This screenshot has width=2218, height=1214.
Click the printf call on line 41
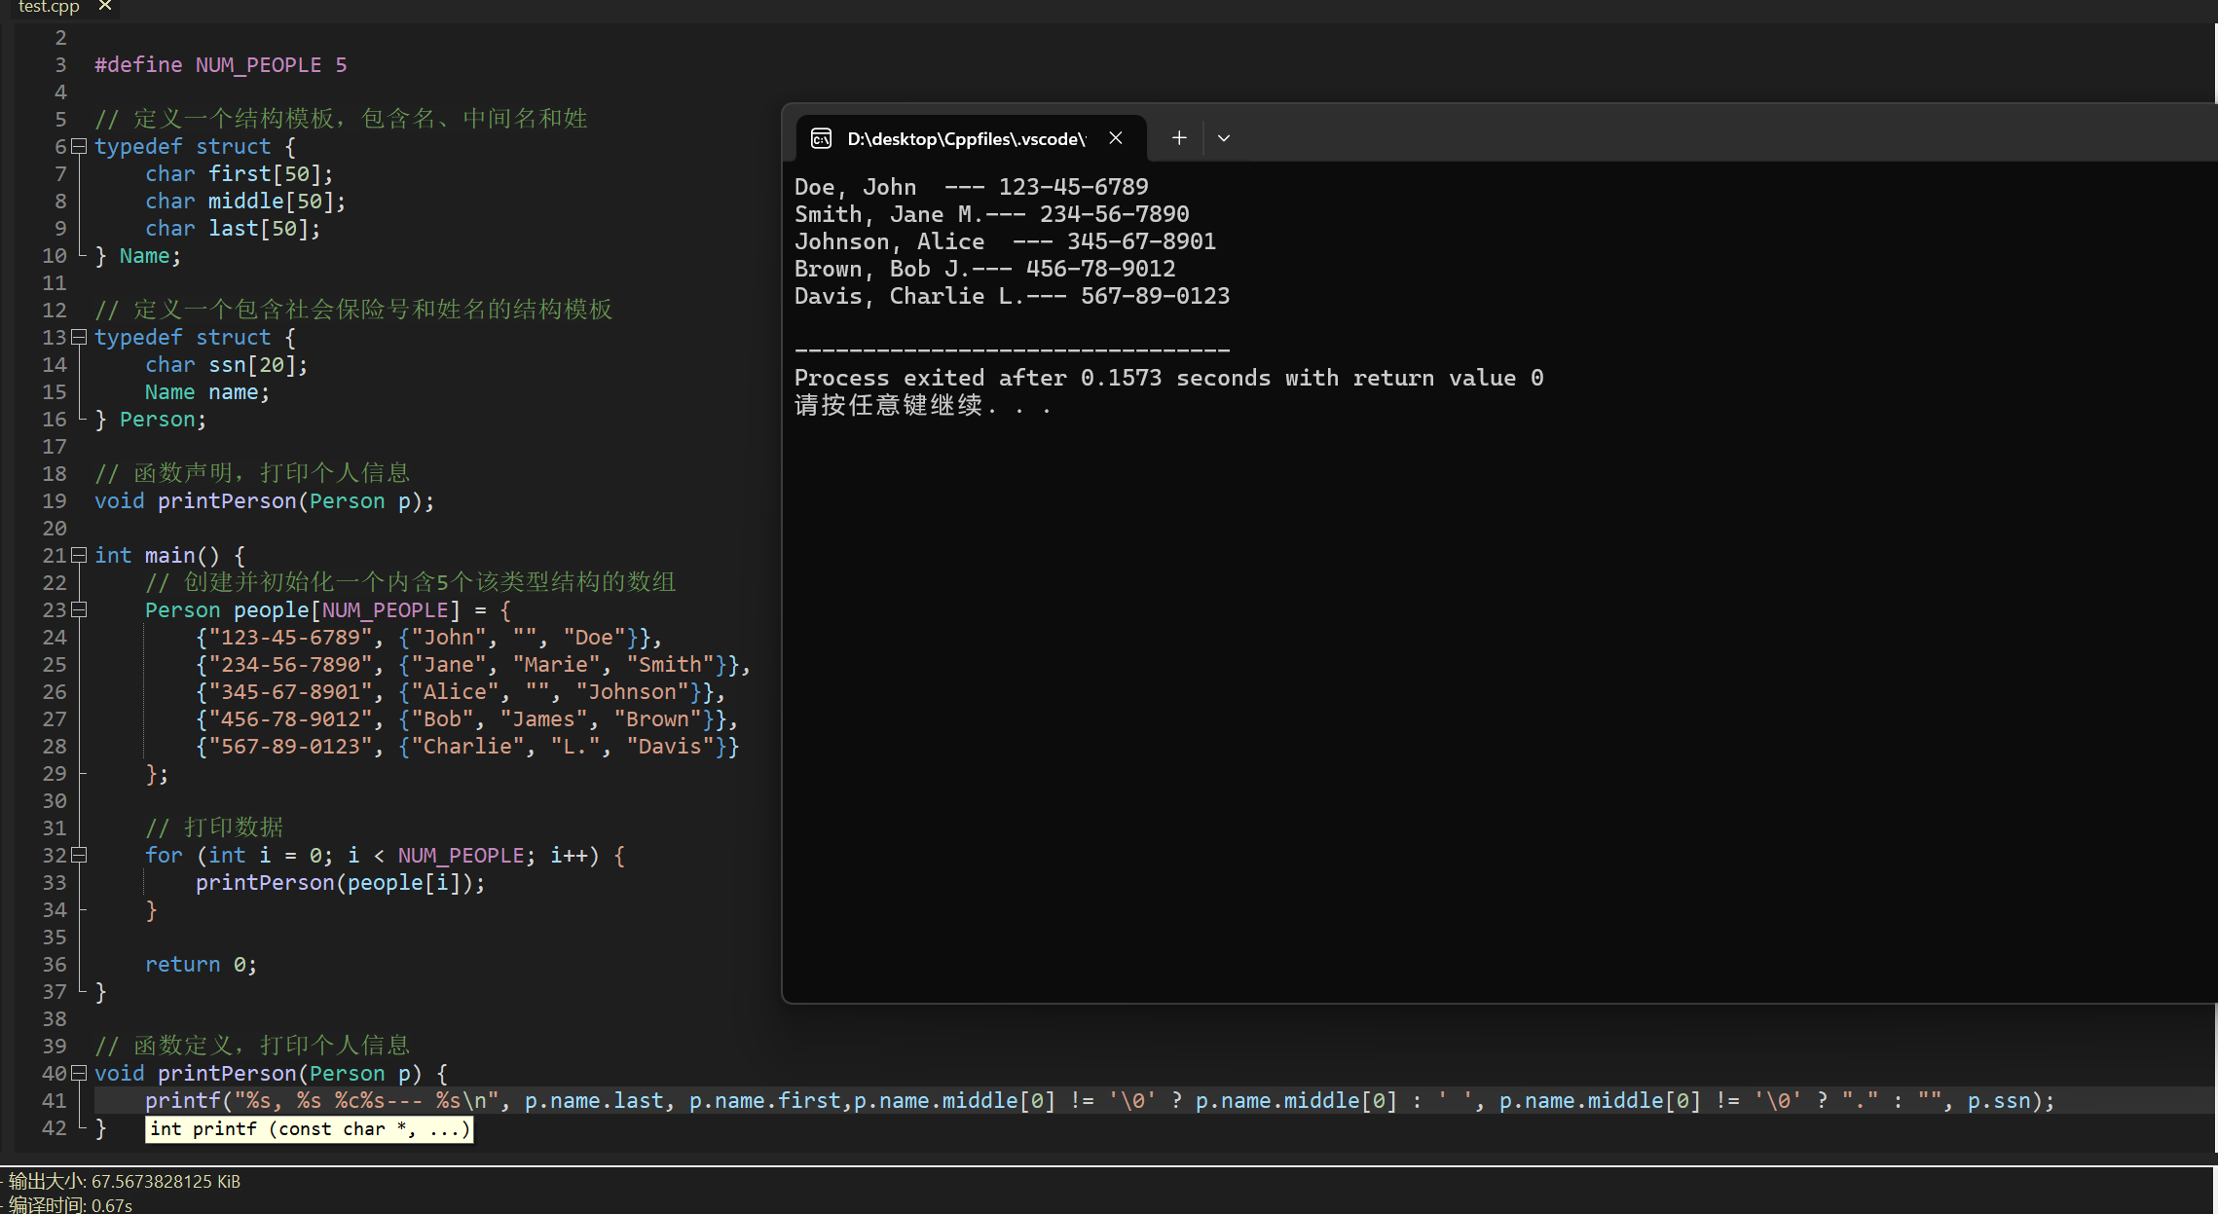(x=1099, y=1100)
